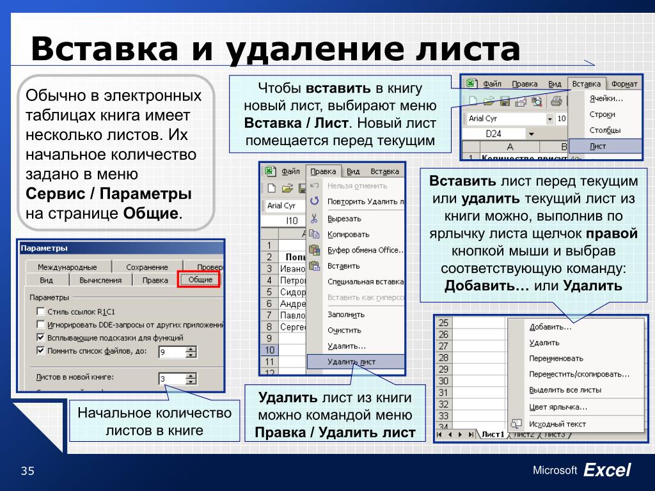Choose Удалить лист in Правка menu
Screen dimensions: 655x491
[356, 362]
